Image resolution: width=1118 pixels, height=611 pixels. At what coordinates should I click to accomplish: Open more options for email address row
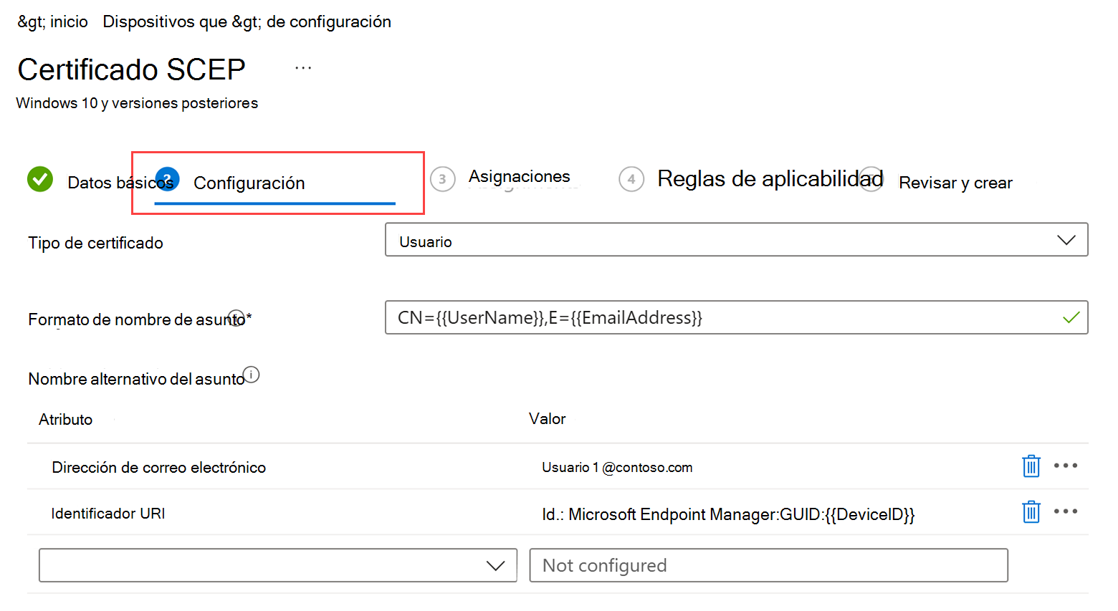[1066, 466]
